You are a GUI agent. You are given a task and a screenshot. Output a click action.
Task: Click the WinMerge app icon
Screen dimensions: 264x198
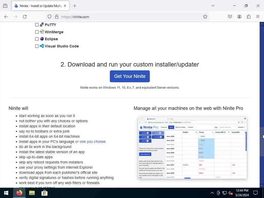(x=42, y=32)
